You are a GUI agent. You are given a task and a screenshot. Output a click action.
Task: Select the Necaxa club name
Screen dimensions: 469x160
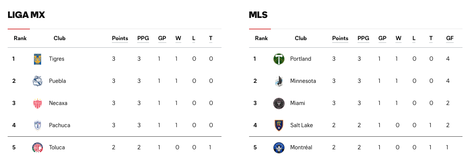[58, 103]
